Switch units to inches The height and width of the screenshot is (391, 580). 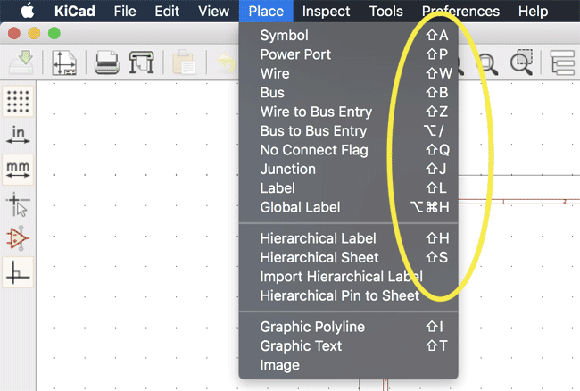point(18,135)
